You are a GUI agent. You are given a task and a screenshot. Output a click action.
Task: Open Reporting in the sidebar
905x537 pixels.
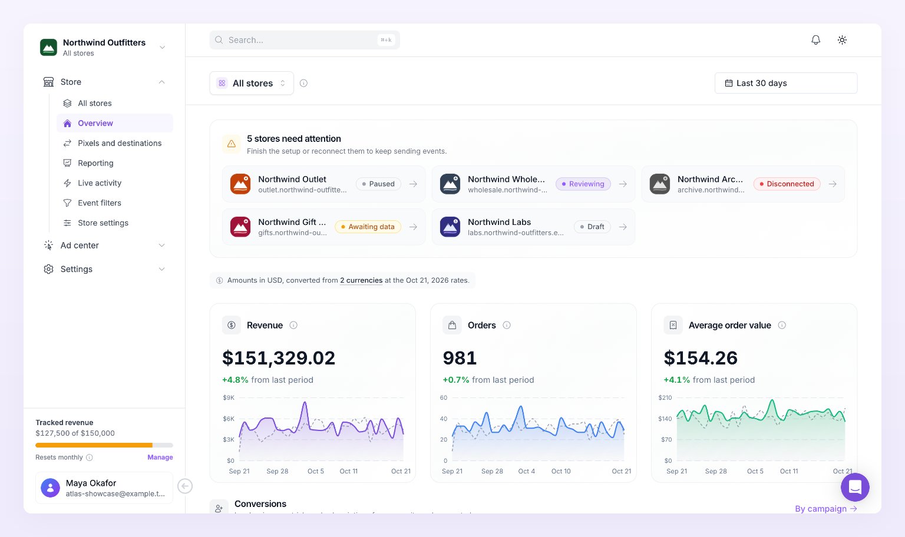[x=115, y=163]
